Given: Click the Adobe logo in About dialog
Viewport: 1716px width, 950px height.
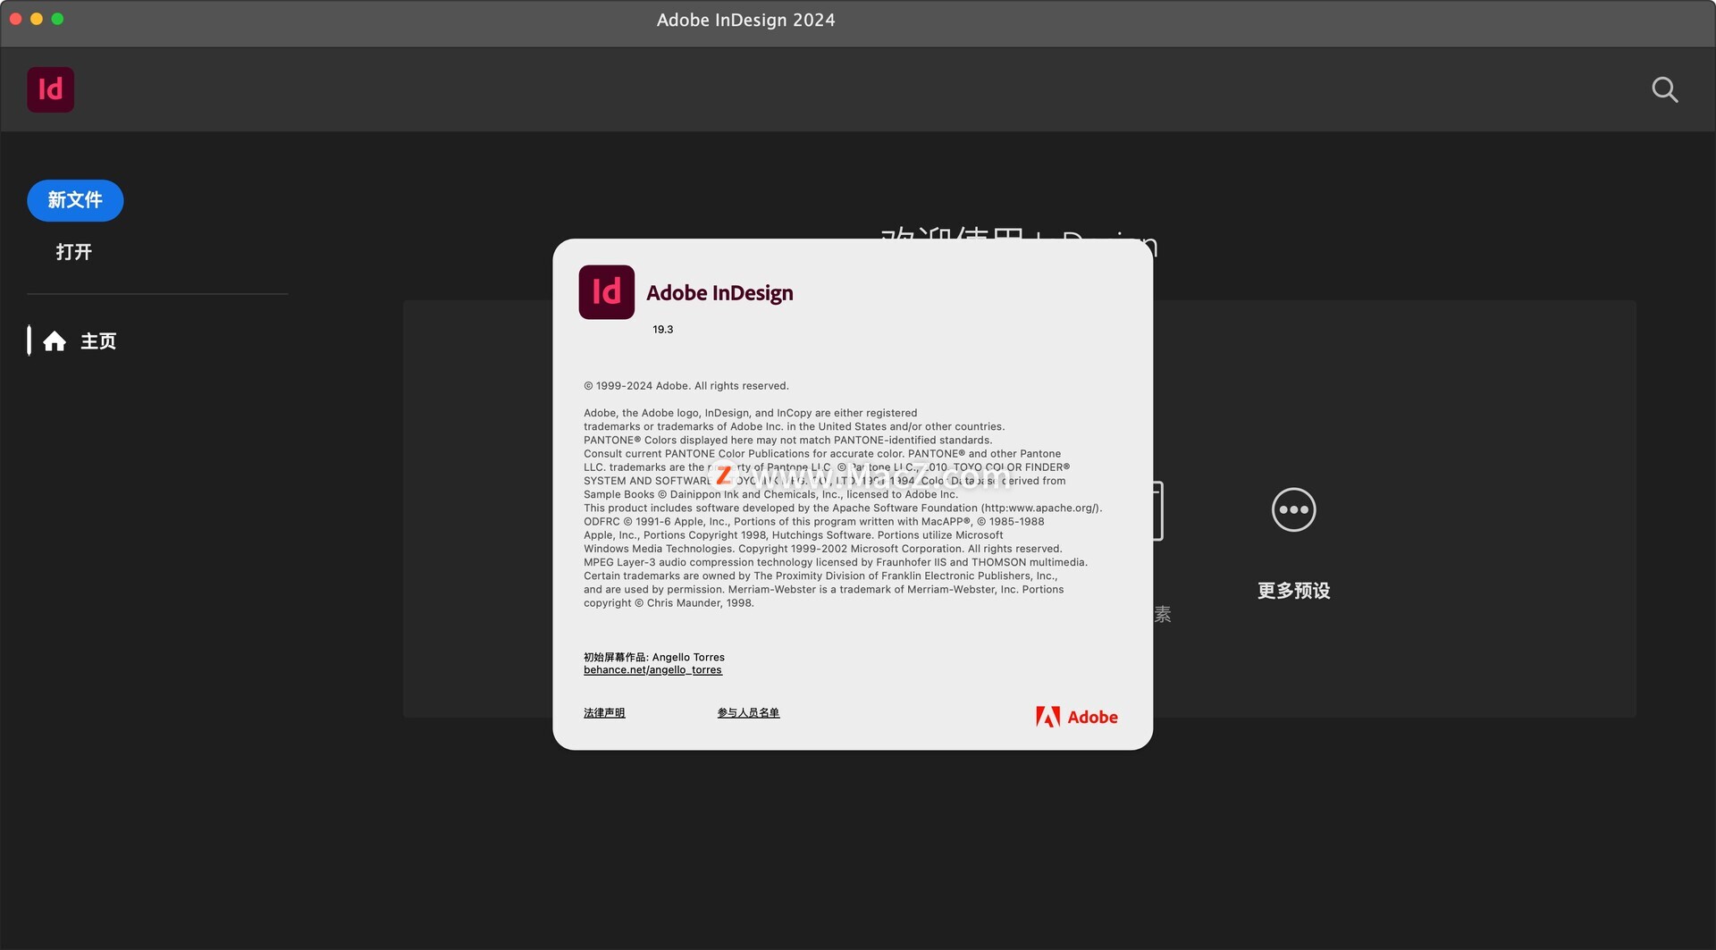Looking at the screenshot, I should pyautogui.click(x=1077, y=717).
